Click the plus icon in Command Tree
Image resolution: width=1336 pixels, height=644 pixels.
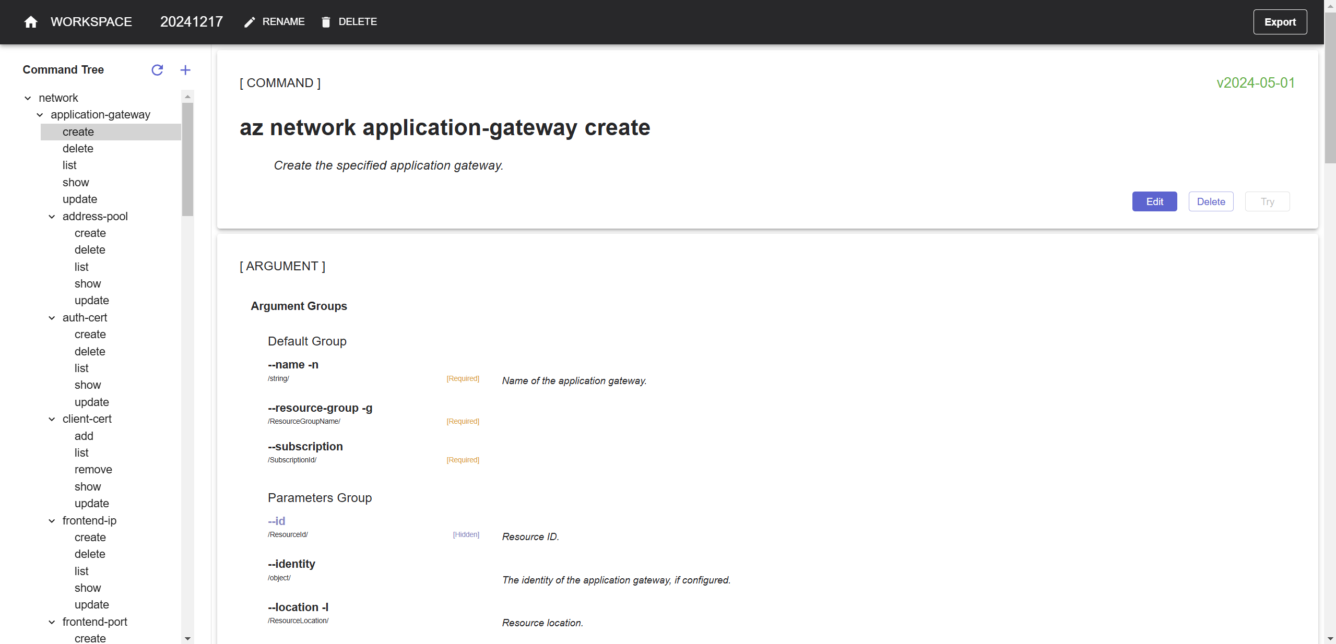(x=185, y=70)
